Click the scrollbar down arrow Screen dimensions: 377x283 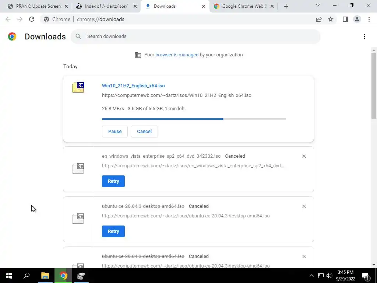374,265
